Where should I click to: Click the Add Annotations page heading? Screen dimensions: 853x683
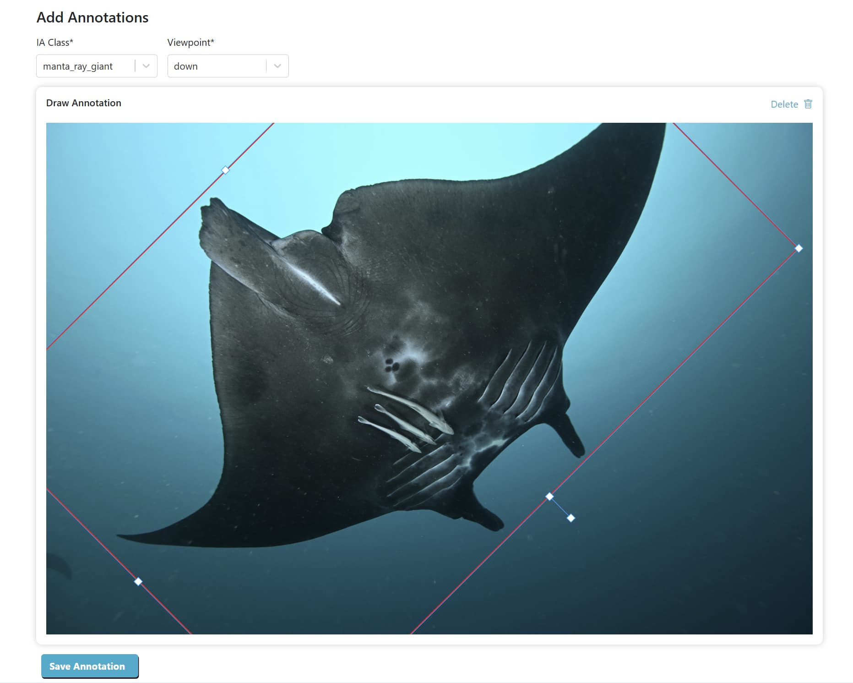coord(92,17)
